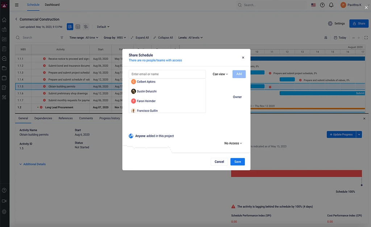
Task: Select the Obtain building permits row
Action: click(62, 87)
